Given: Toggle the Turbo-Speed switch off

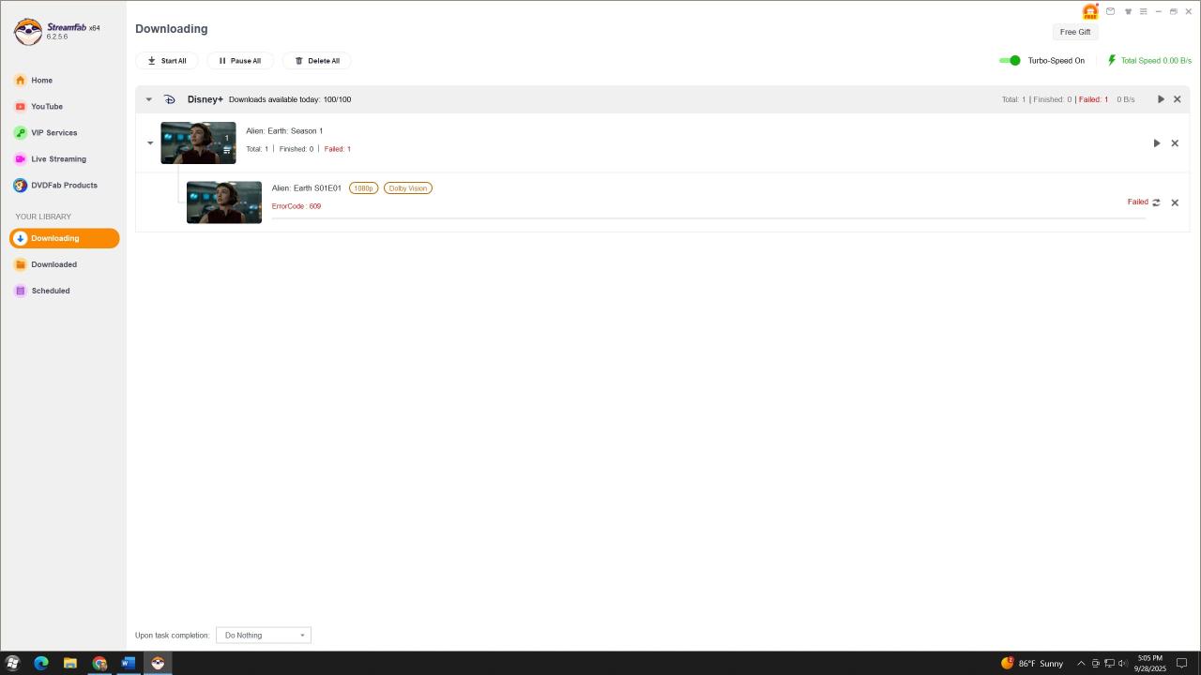Looking at the screenshot, I should [1010, 60].
